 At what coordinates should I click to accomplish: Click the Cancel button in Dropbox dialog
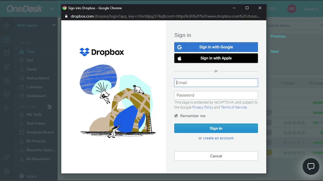coord(216,156)
